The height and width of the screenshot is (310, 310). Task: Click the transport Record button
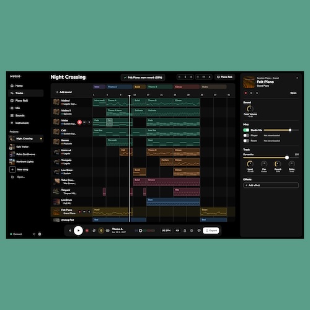87,231
